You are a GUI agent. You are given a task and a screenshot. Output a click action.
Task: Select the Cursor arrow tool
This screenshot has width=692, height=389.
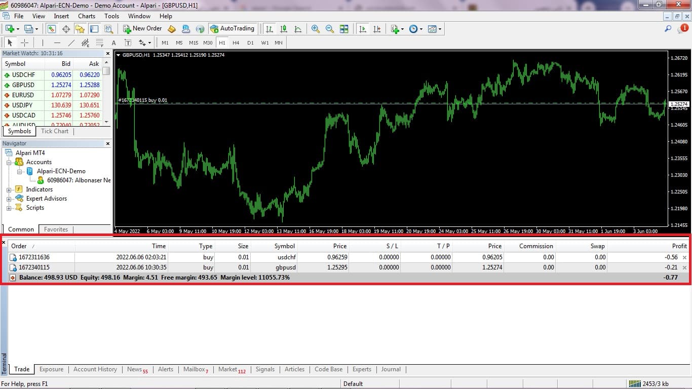pos(10,43)
